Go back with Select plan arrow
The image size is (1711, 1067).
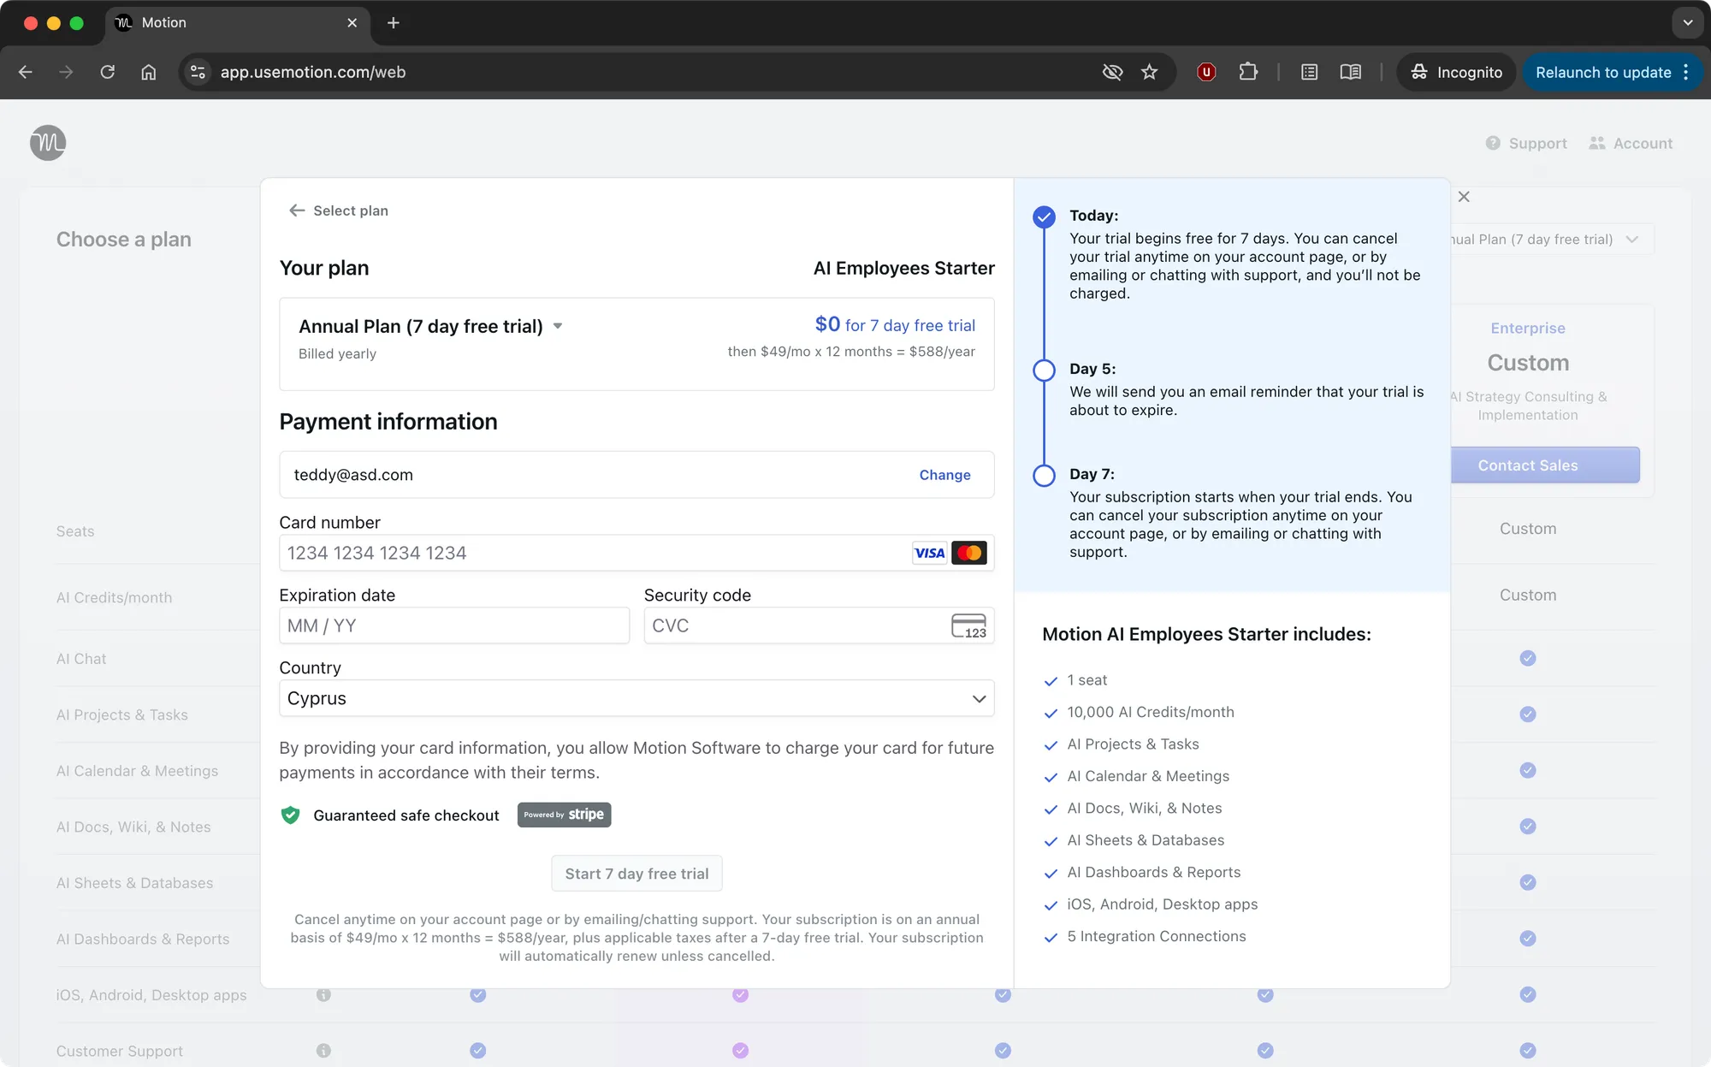pos(339,210)
